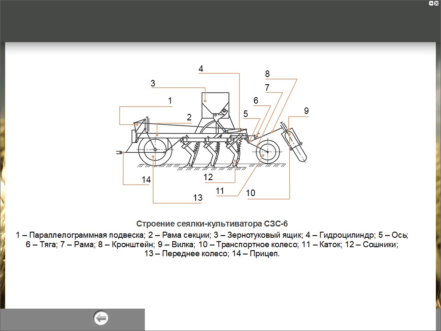Select callout number 13 below the diagram
The image size is (441, 331).
198,198
